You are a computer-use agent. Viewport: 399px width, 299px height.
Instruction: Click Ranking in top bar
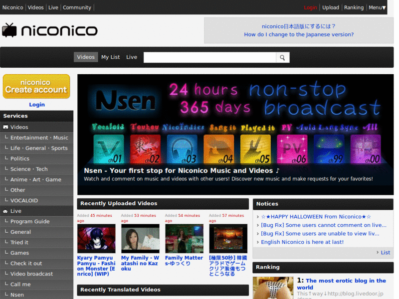pyautogui.click(x=354, y=7)
